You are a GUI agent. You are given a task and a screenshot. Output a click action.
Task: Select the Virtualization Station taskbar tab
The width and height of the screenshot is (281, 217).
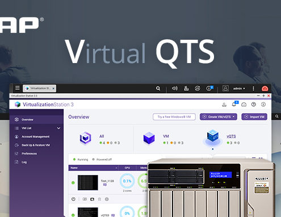coord(39,88)
